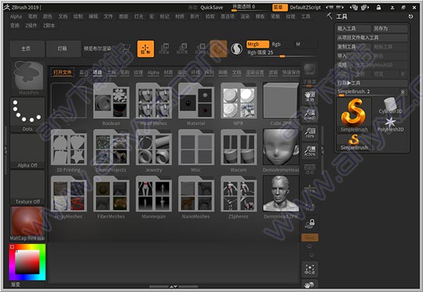
Task: Expand the bottom tray arrow handle
Action: coord(173,286)
